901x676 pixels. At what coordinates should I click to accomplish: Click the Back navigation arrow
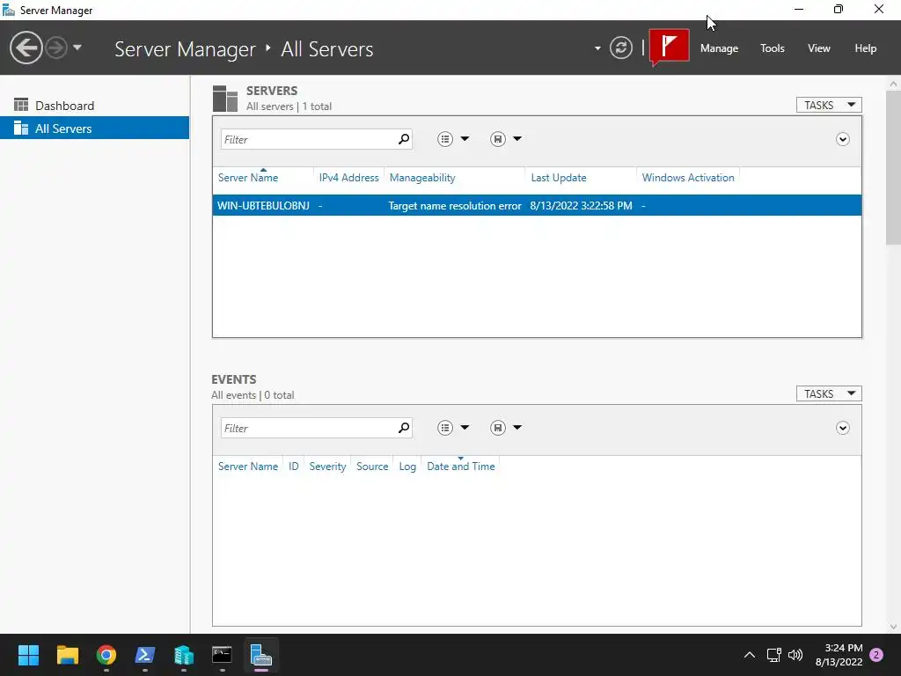(26, 48)
